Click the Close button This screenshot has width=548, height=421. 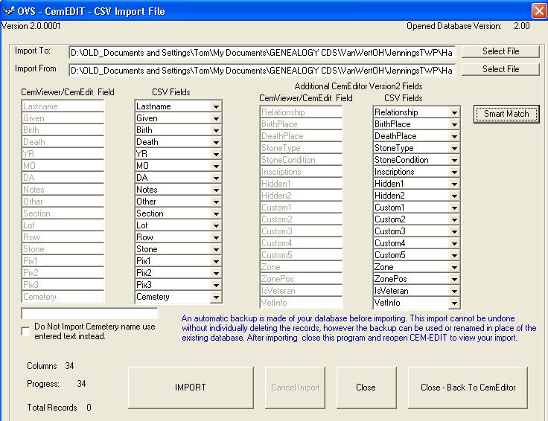pos(366,388)
